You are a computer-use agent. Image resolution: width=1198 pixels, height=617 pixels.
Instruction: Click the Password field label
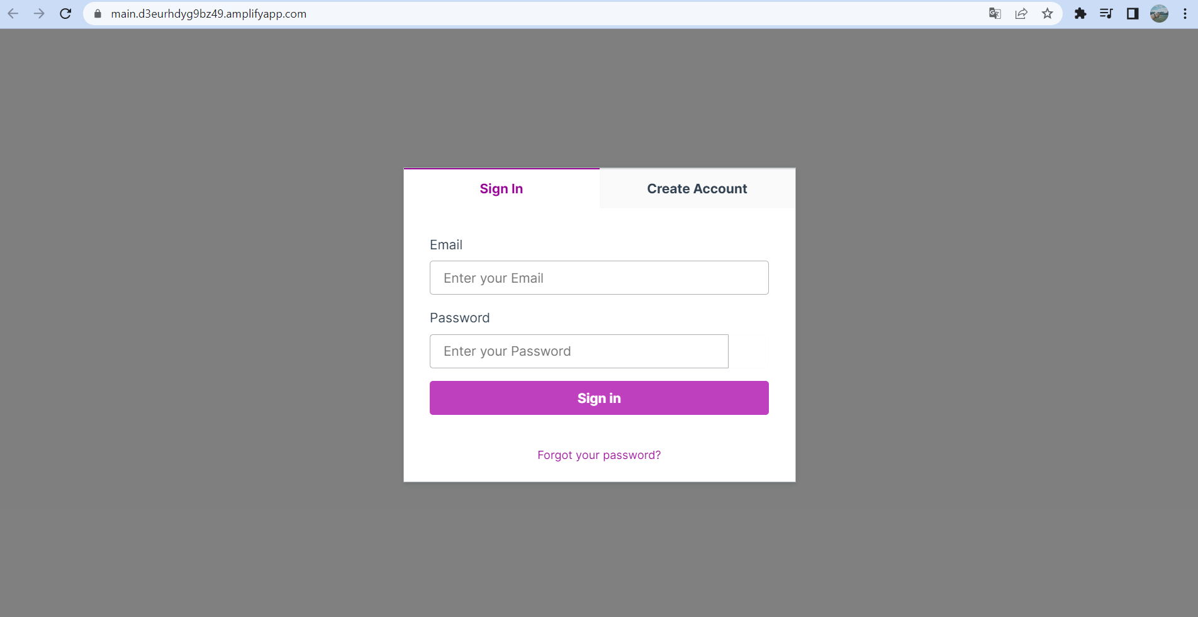[459, 318]
